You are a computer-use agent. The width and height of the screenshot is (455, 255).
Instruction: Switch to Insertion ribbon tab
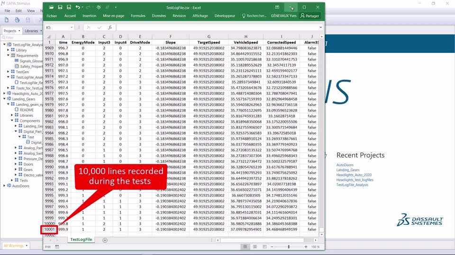[90, 16]
